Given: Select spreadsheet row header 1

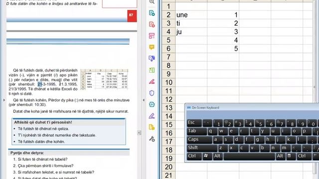Looking at the screenshot, I should (168, 6).
